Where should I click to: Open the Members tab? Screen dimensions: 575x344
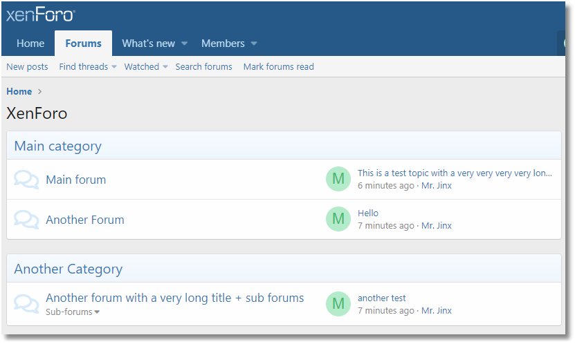(223, 44)
